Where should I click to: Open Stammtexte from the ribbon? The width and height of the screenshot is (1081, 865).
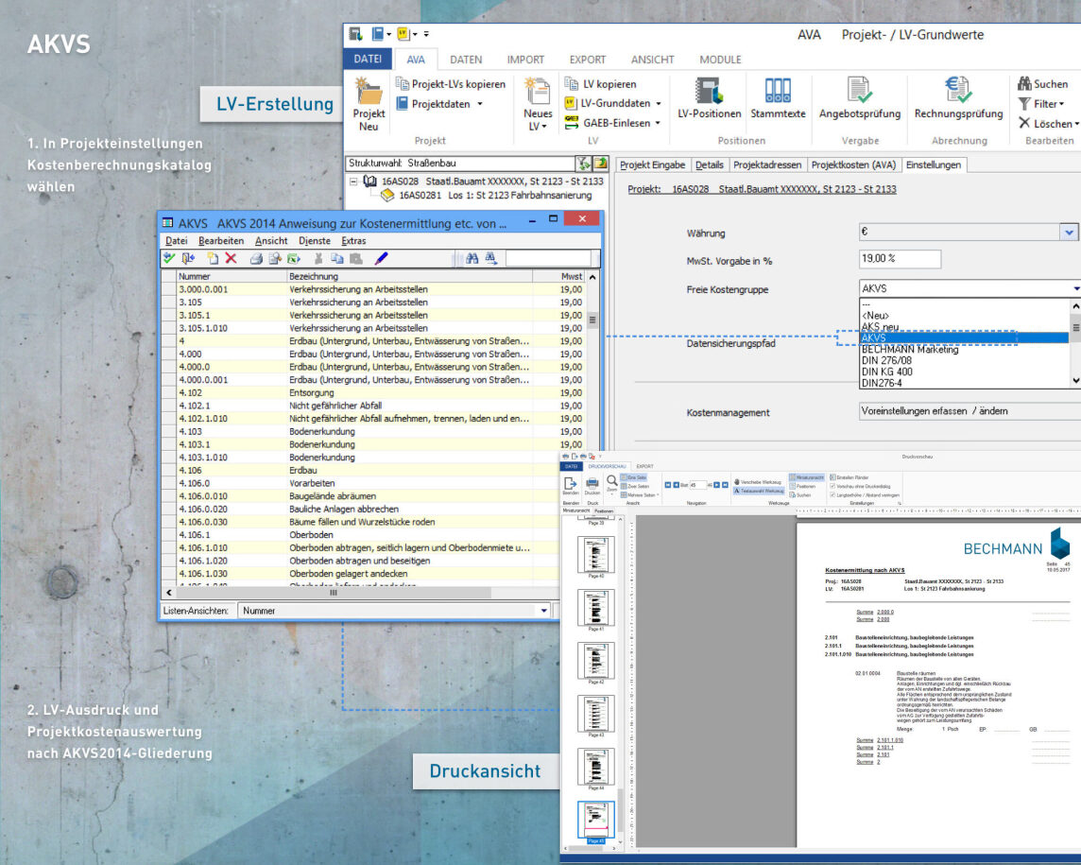coord(778,98)
